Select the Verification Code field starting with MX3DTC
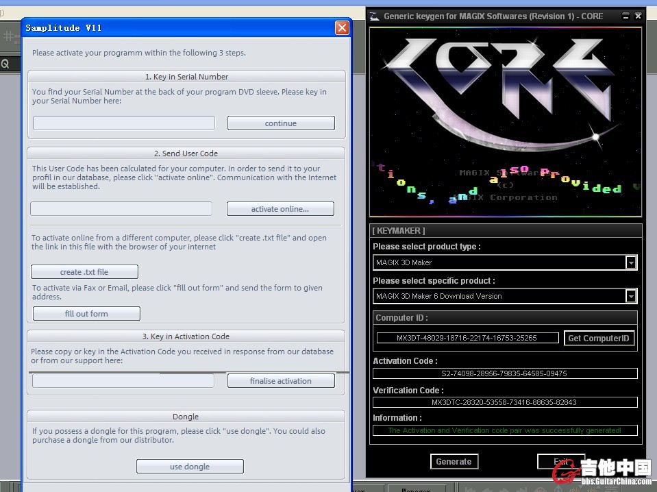This screenshot has width=657, height=492. (x=505, y=402)
